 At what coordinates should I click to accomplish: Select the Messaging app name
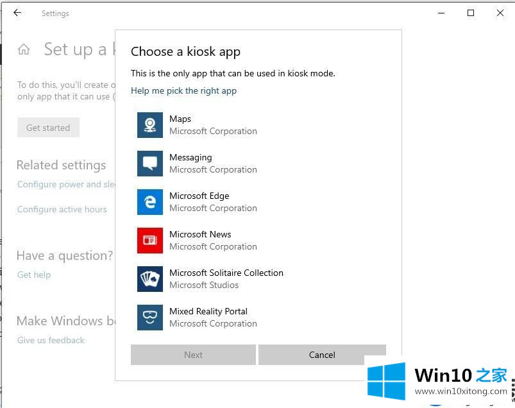tap(190, 158)
